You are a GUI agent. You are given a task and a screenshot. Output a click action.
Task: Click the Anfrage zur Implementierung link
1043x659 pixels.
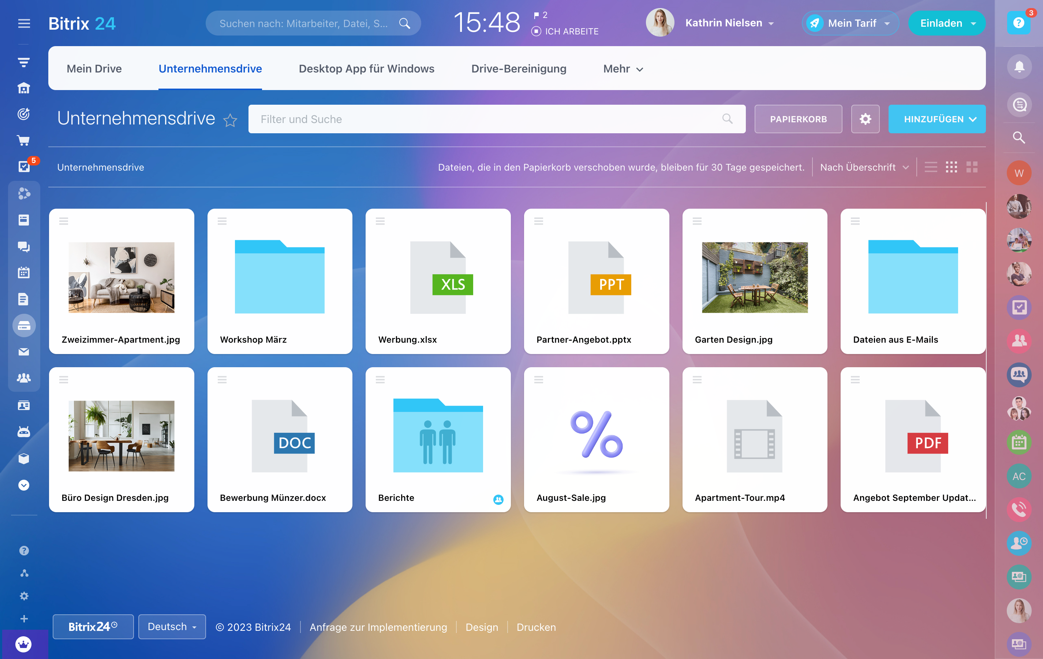378,627
